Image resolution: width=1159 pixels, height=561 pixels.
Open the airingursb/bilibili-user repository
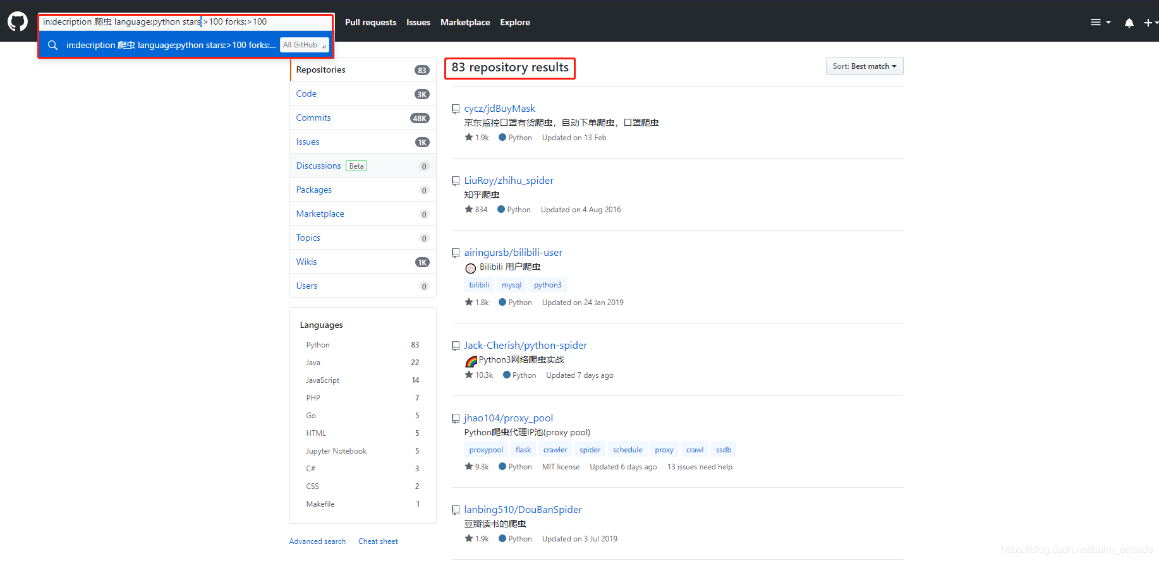(513, 253)
